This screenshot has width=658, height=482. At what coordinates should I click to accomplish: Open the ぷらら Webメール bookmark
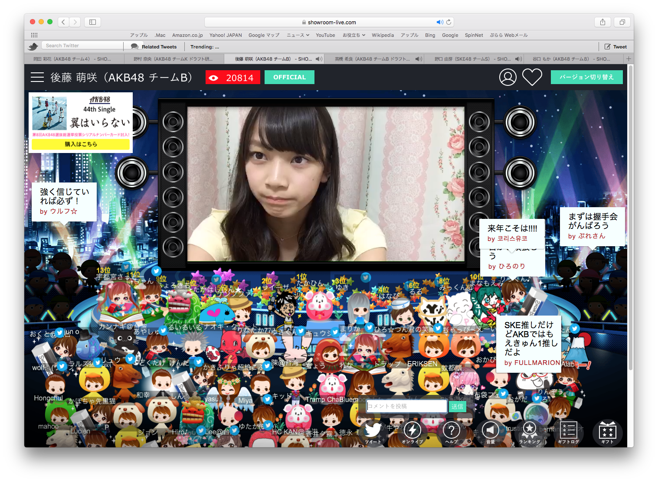(509, 35)
